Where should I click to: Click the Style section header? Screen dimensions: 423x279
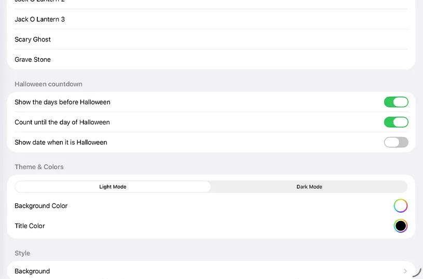22,253
